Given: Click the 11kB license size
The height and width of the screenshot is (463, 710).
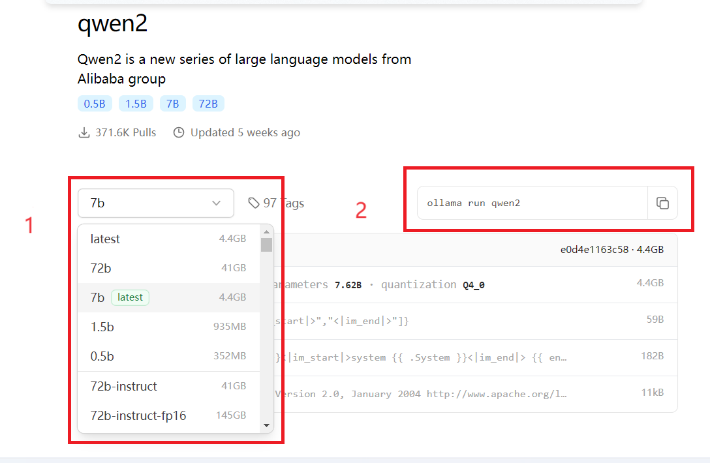Looking at the screenshot, I should 652,393.
